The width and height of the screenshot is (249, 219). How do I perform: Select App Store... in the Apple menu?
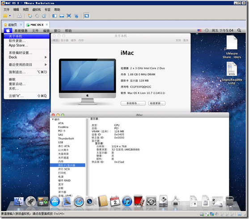point(27,45)
